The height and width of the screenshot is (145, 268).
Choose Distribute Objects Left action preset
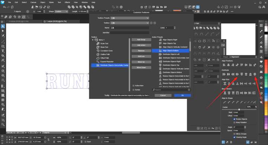click(171, 54)
